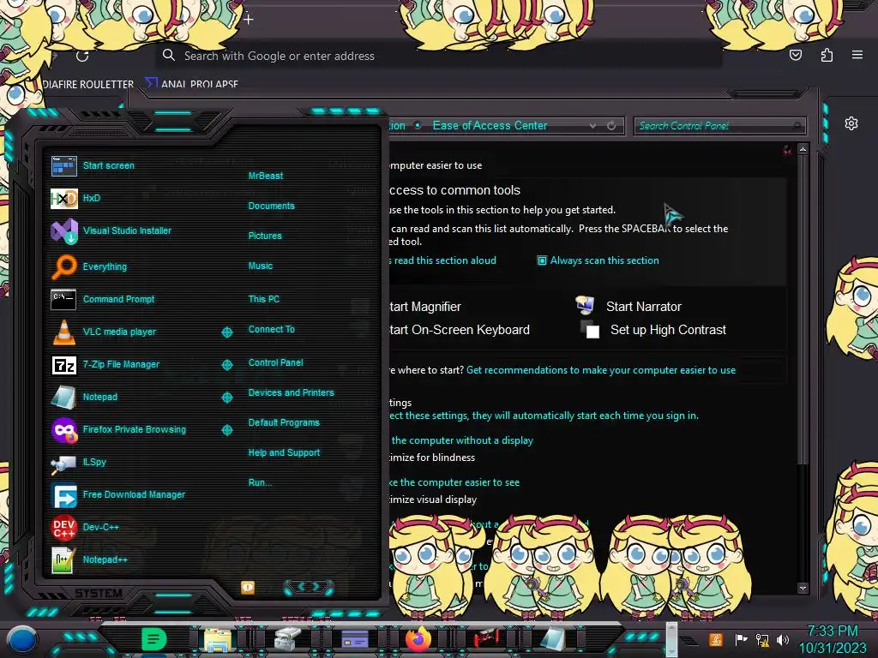Expand Notepad jump list arrow

point(226,398)
